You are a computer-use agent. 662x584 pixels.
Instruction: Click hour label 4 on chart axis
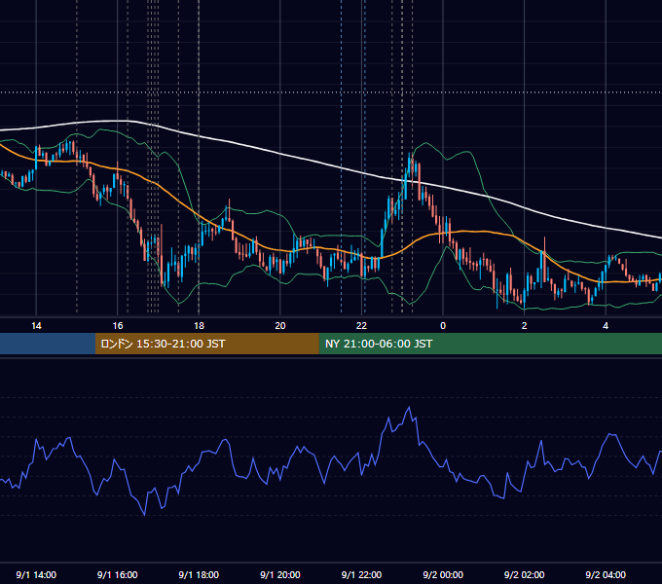coord(606,326)
